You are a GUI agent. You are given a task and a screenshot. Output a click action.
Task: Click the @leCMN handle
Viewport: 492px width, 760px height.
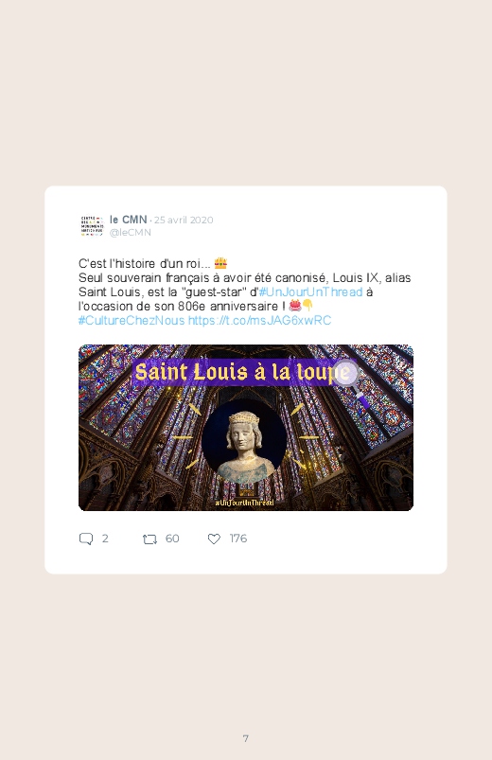pos(131,233)
